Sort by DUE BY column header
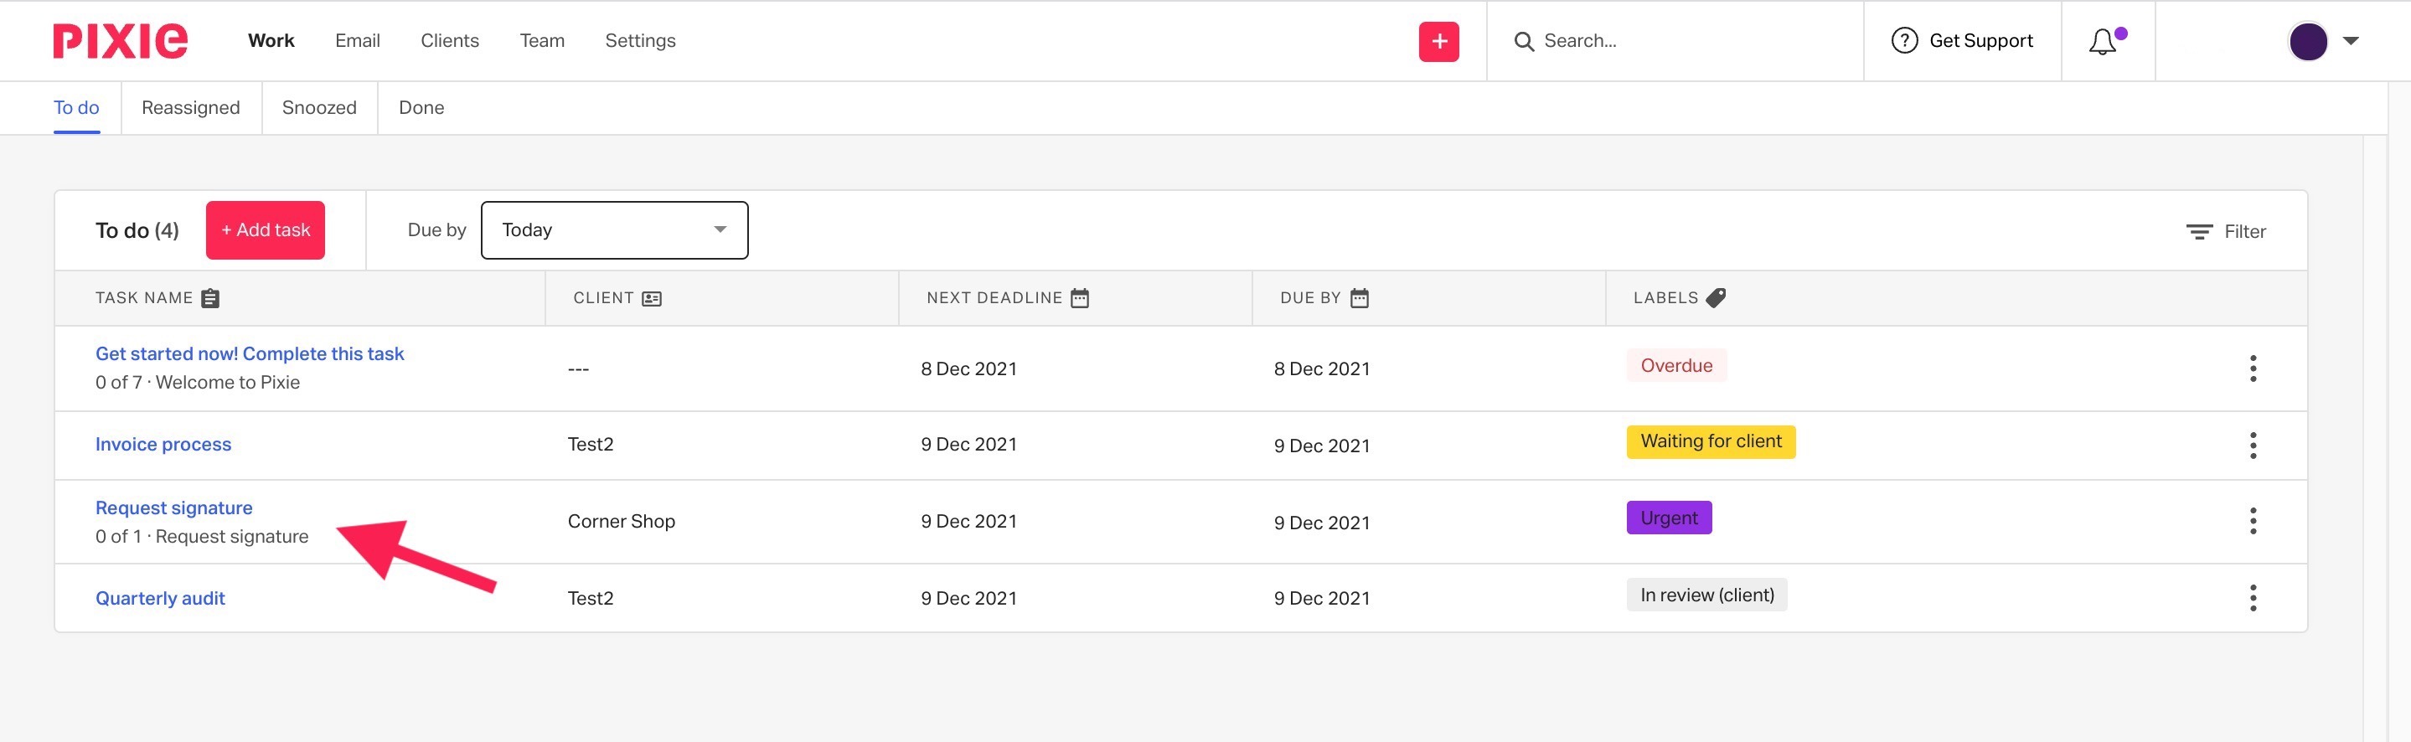Image resolution: width=2411 pixels, height=742 pixels. click(x=1310, y=297)
